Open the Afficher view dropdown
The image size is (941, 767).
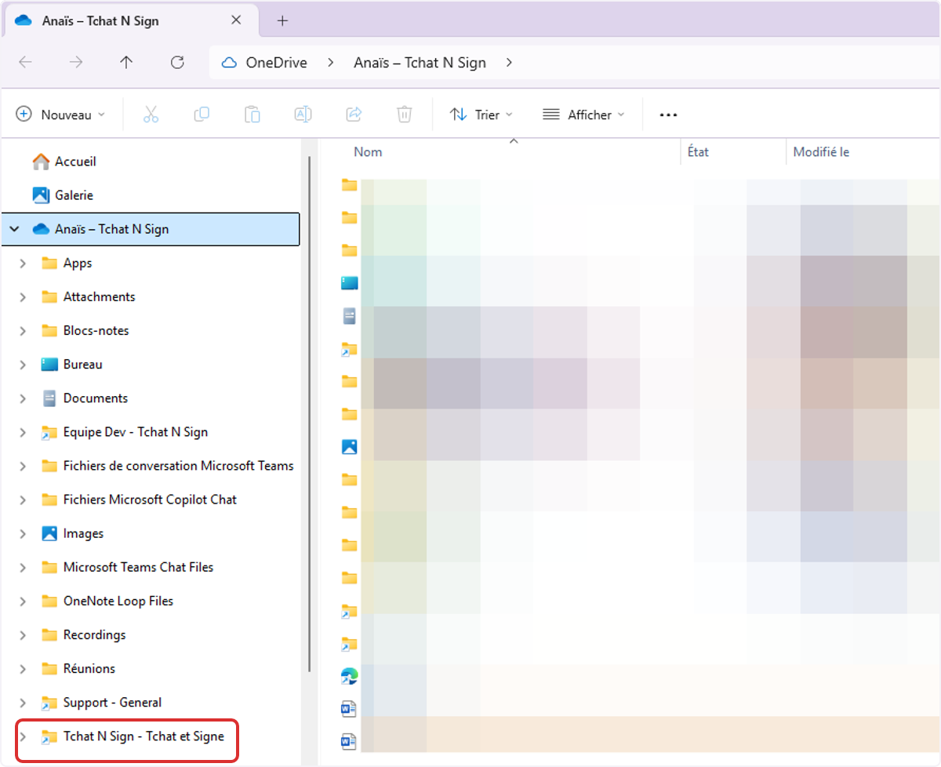[584, 115]
